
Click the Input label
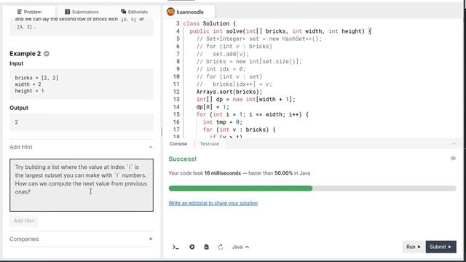pos(16,63)
